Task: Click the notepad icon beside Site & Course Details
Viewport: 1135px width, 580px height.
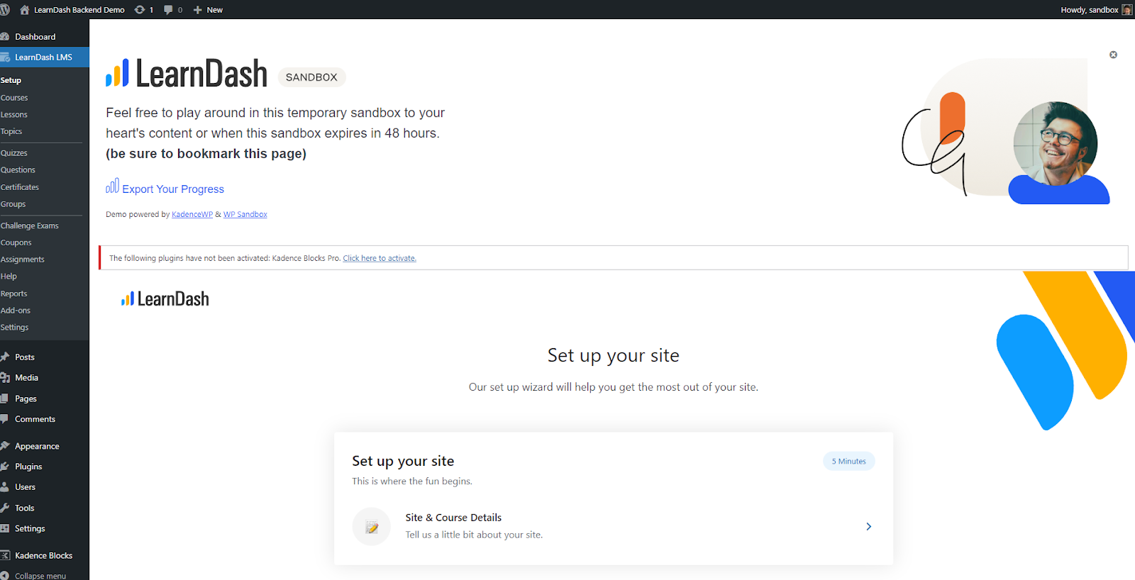Action: coord(372,527)
